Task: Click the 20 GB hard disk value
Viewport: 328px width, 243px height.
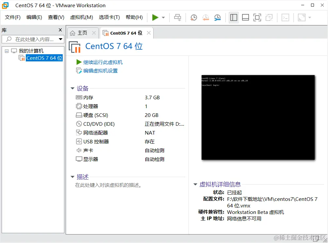Action: [x=152, y=115]
